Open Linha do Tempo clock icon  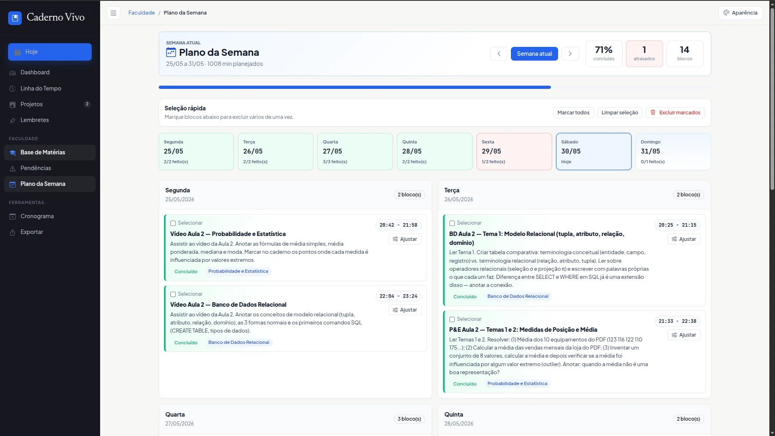13,88
